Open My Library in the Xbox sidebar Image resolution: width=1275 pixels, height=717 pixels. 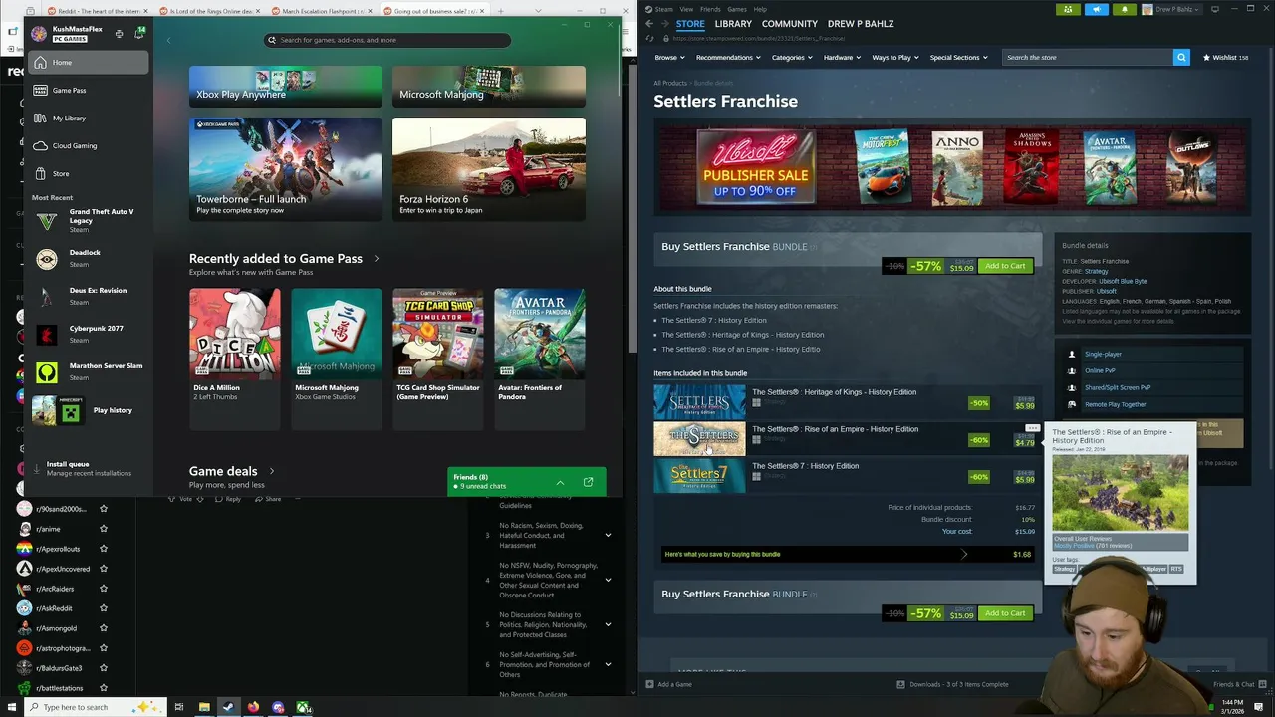click(89, 119)
